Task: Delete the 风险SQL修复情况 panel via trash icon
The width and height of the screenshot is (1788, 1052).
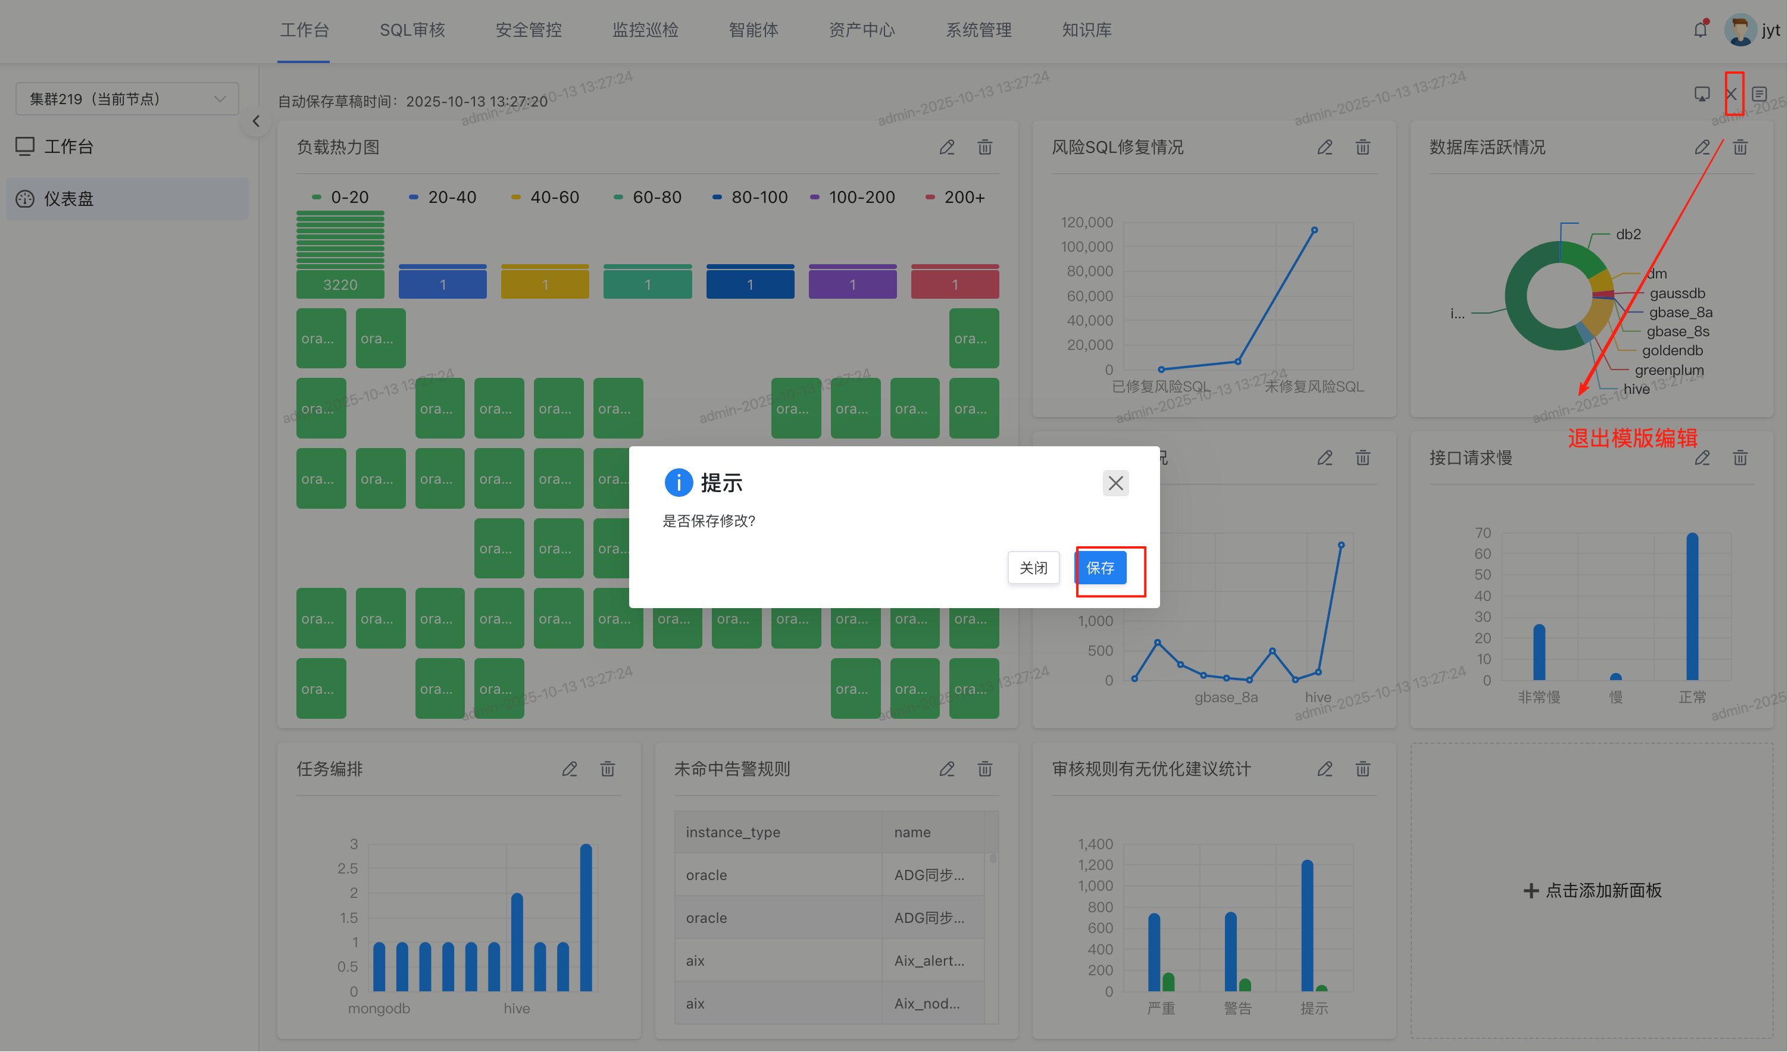Action: pyautogui.click(x=1363, y=148)
